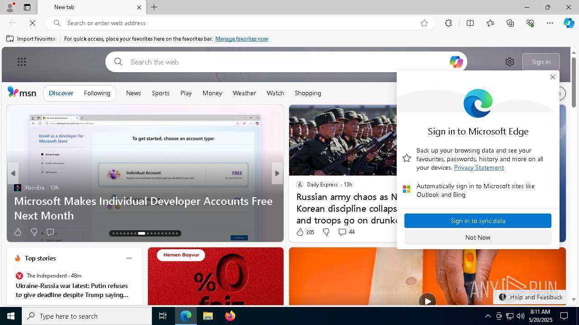579x325 pixels.
Task: Open Help and Feedback
Action: click(x=531, y=297)
